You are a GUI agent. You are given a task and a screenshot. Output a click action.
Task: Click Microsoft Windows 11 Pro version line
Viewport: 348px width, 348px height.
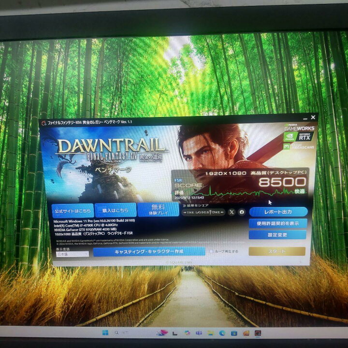(94, 221)
